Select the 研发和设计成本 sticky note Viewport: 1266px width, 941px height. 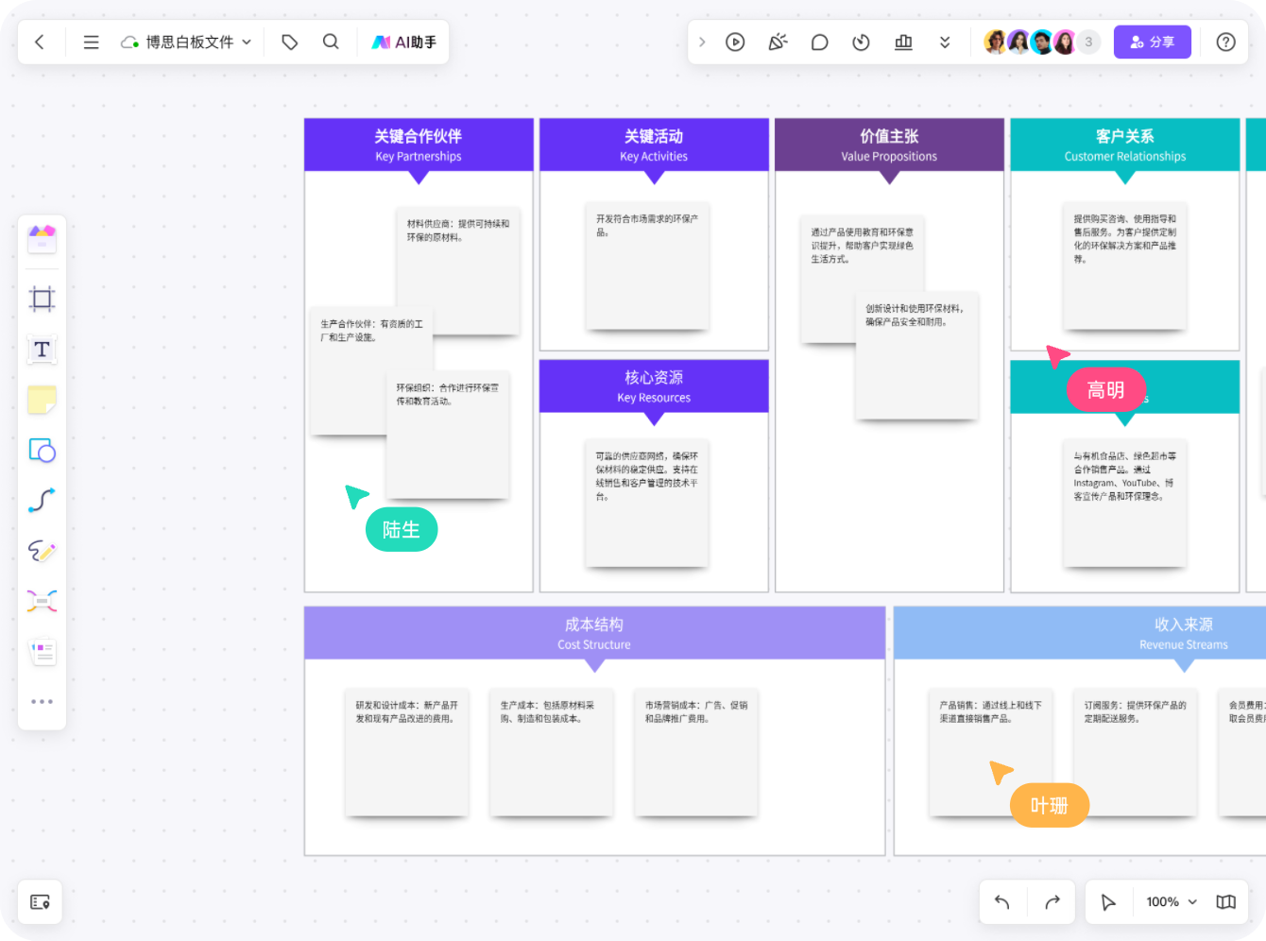(x=407, y=753)
